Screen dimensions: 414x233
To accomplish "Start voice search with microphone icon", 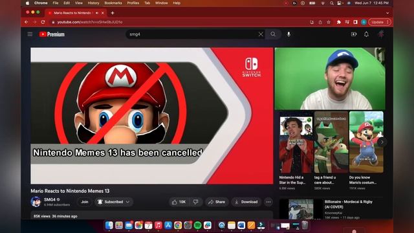I will click(289, 34).
